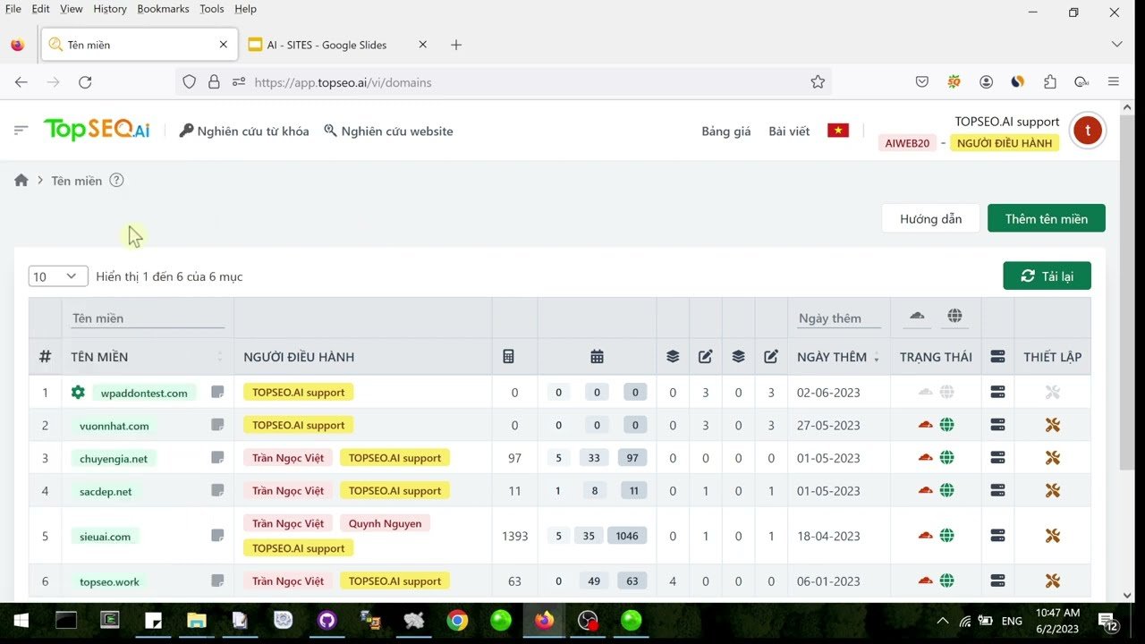
Task: Click the calendar column header icon
Action: click(x=597, y=357)
